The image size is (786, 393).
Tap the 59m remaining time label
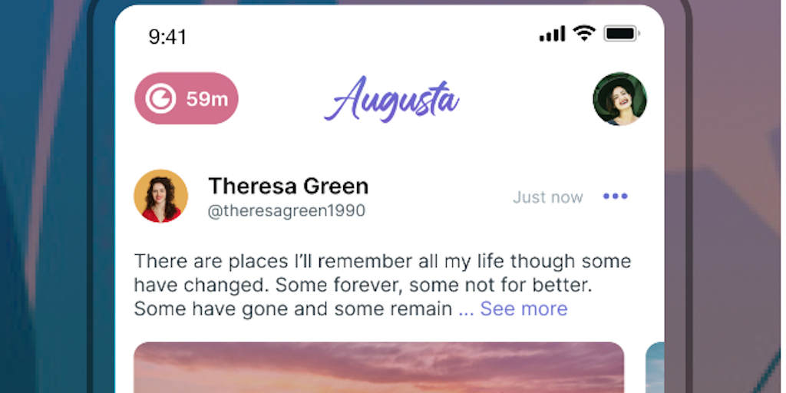point(207,99)
